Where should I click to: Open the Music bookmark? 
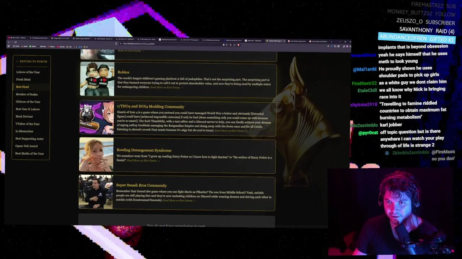coord(16,46)
